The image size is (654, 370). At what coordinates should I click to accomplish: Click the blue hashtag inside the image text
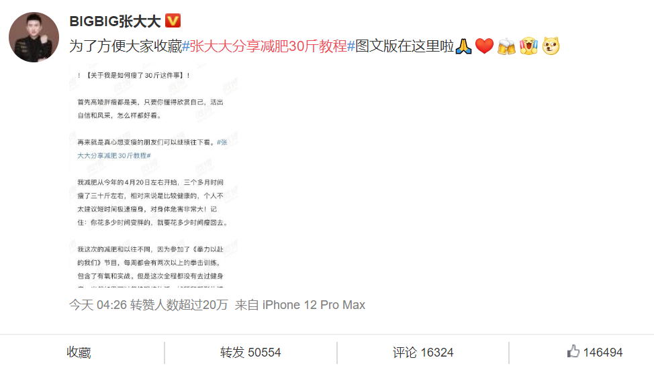tap(152, 149)
